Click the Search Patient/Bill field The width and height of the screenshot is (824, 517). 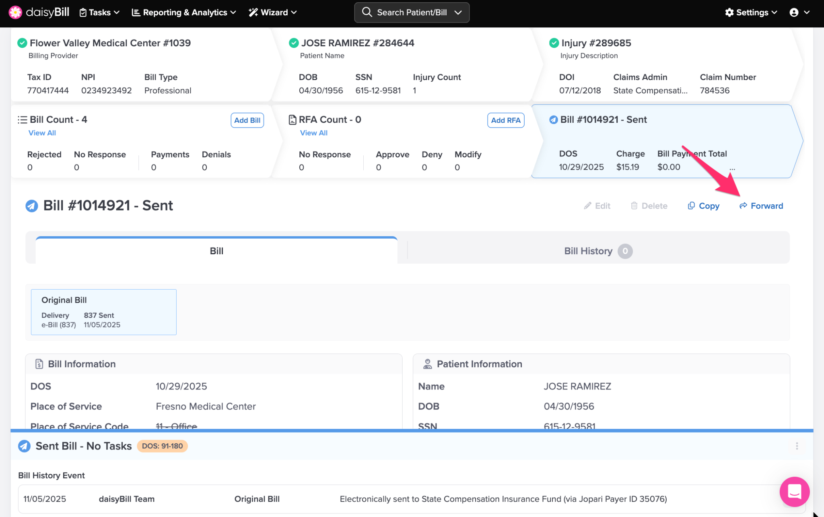(x=411, y=12)
